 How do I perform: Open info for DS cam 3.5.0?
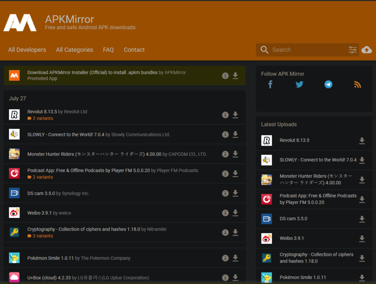[x=225, y=193]
